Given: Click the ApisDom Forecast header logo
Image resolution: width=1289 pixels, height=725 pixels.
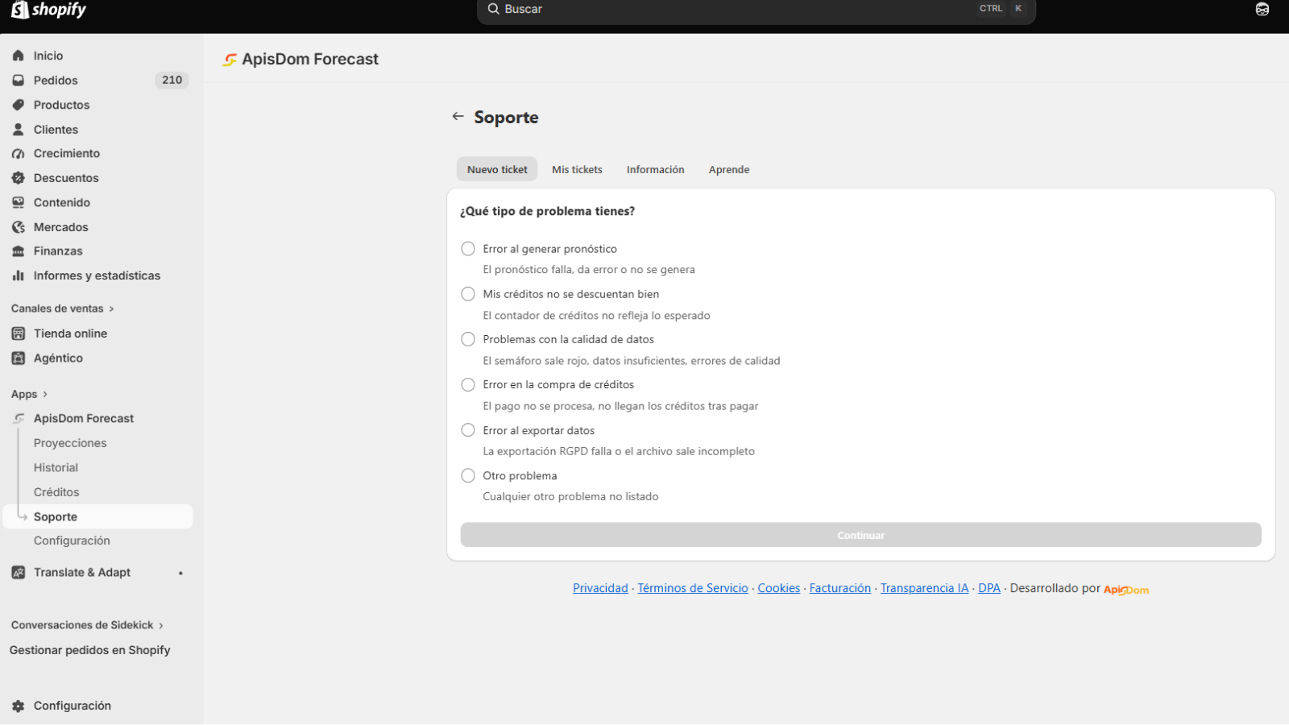Looking at the screenshot, I should [230, 60].
